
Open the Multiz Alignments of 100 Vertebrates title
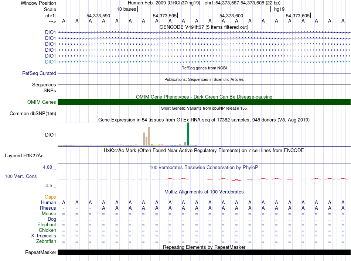coord(204,192)
